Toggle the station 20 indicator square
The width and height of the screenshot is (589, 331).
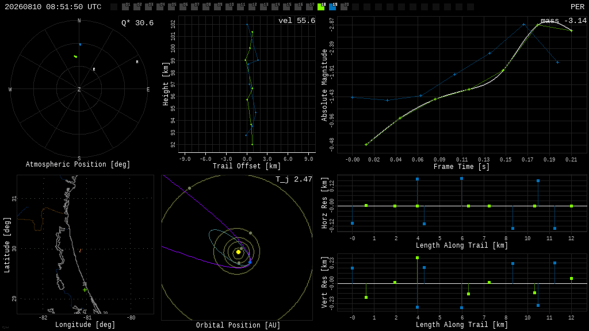(344, 6)
